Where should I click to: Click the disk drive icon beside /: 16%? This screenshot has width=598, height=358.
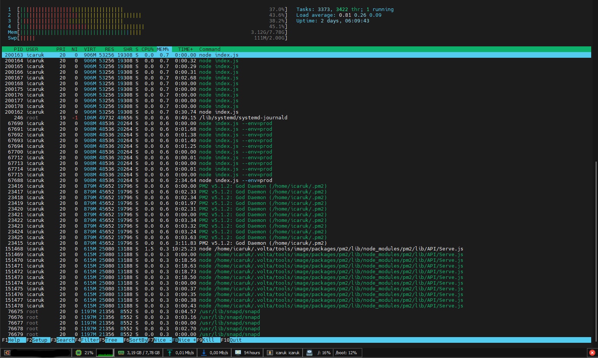coord(309,353)
